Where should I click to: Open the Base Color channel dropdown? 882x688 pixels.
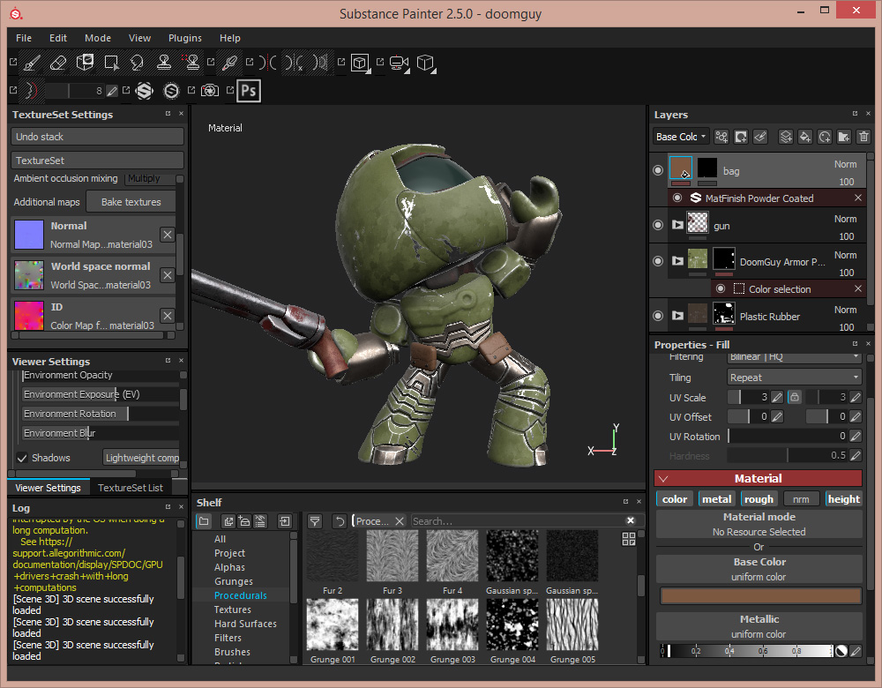[x=681, y=137]
